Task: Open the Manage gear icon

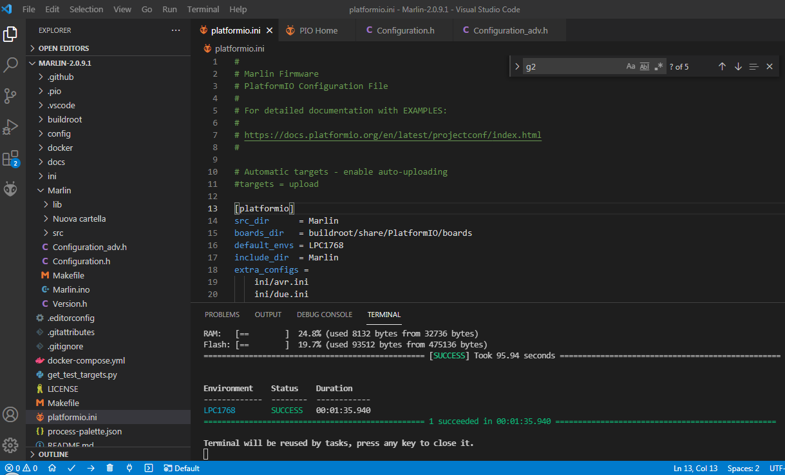Action: (x=10, y=445)
